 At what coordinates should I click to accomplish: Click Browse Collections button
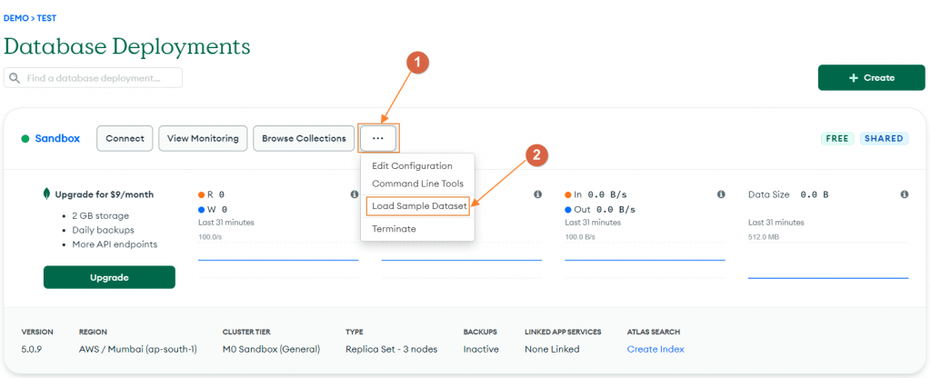304,138
